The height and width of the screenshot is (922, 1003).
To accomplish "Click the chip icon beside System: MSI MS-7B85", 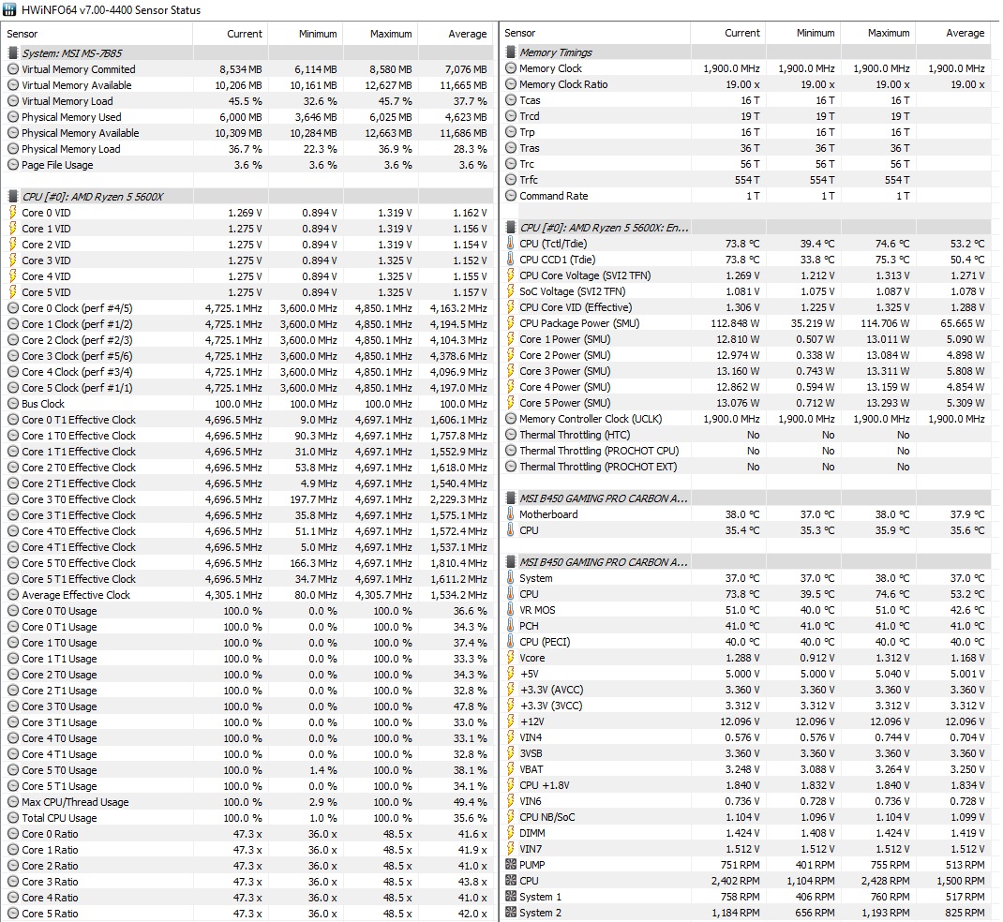I will coord(13,53).
